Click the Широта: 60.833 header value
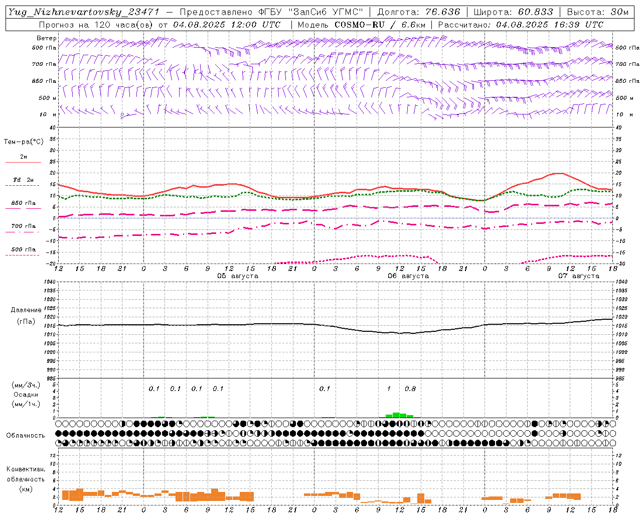642x514 pixels. click(513, 12)
